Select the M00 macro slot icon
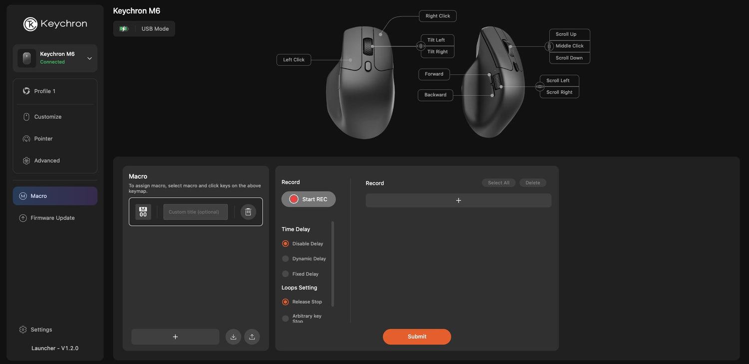749x364 pixels. [143, 212]
